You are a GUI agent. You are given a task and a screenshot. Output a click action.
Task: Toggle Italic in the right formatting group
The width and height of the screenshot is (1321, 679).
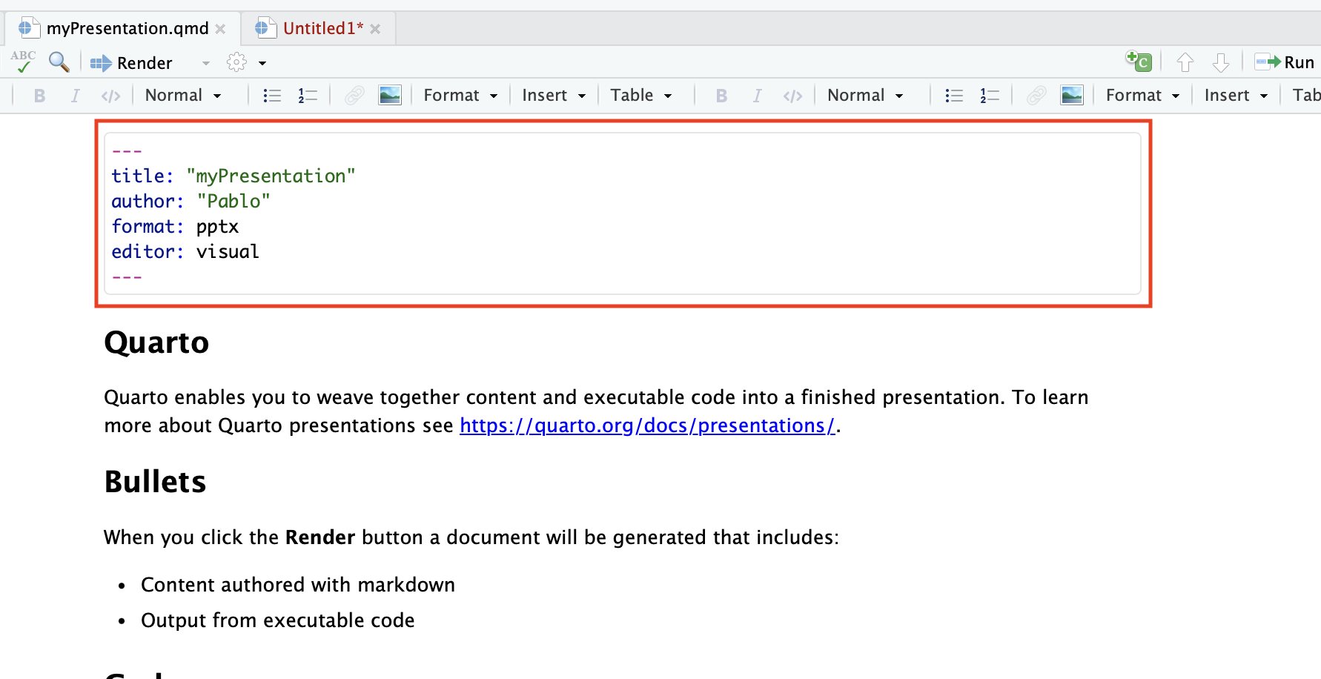(757, 96)
